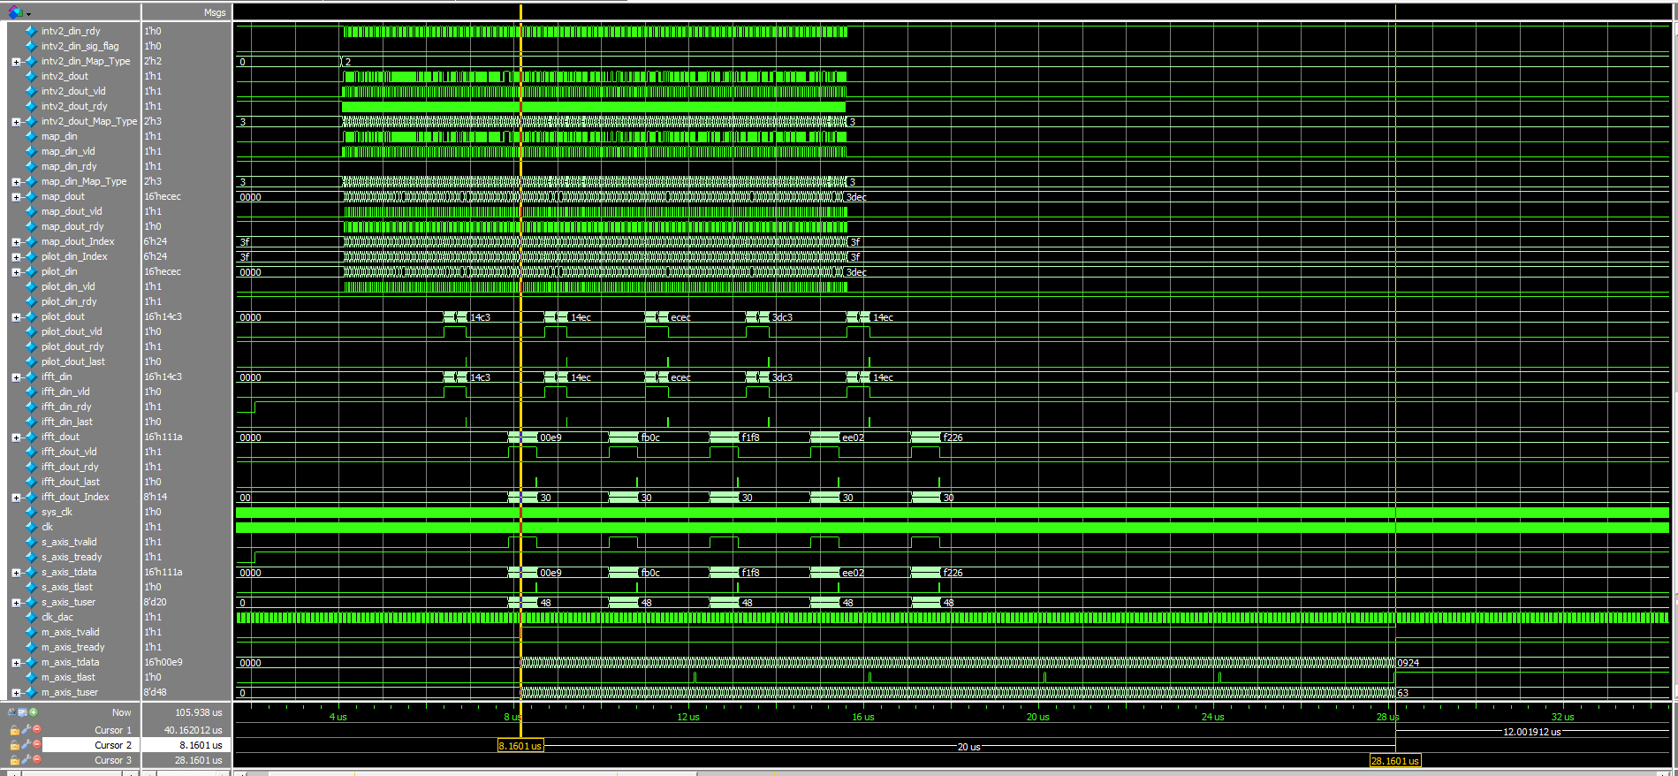Remove Cursor 1 with red minus icon

pos(36,730)
